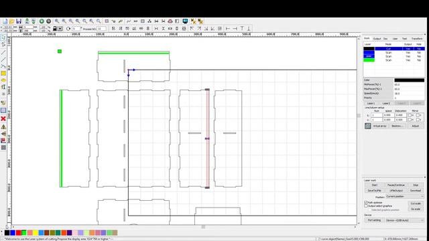This screenshot has width=429, height=241.
Task: Pick the black swatch in the bottom palette
Action: (x=7, y=233)
